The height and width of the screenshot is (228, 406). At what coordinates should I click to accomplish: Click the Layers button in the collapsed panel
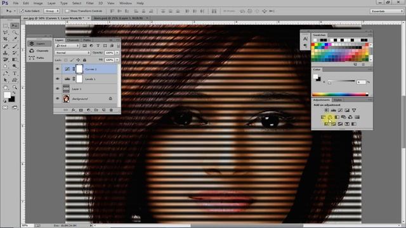pyautogui.click(x=39, y=44)
